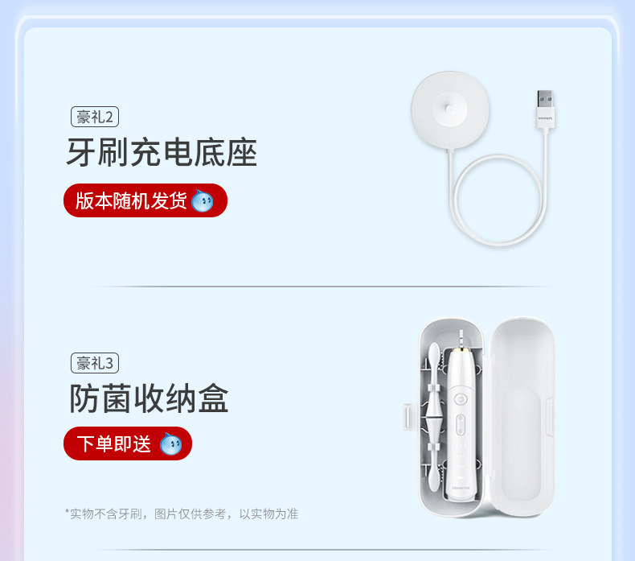This screenshot has height=561, width=635.
Task: Click the coiled white charging cable loop
Action: click(499, 200)
